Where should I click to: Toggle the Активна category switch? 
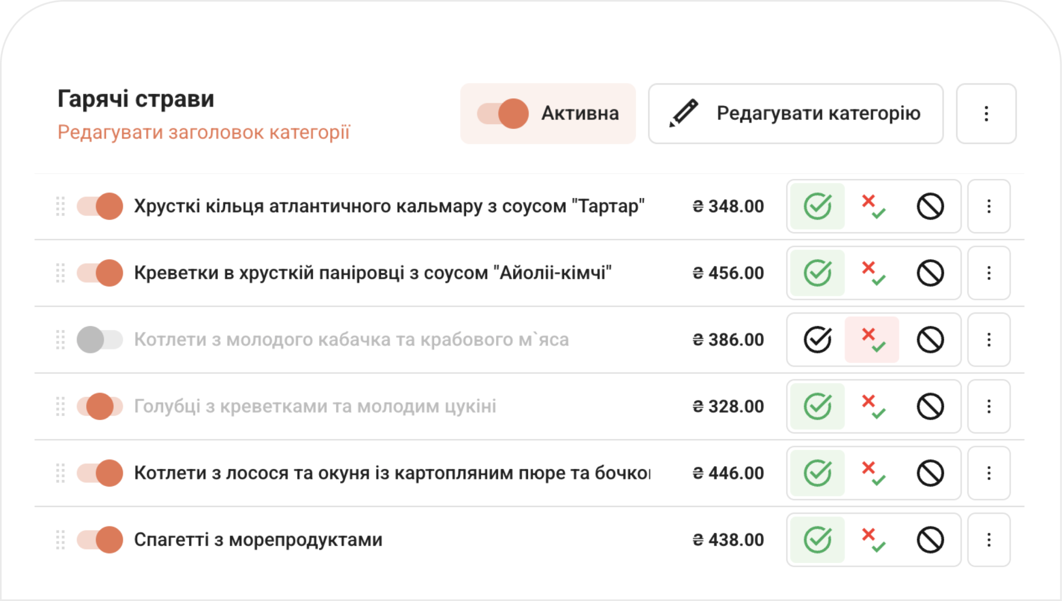[x=503, y=113]
